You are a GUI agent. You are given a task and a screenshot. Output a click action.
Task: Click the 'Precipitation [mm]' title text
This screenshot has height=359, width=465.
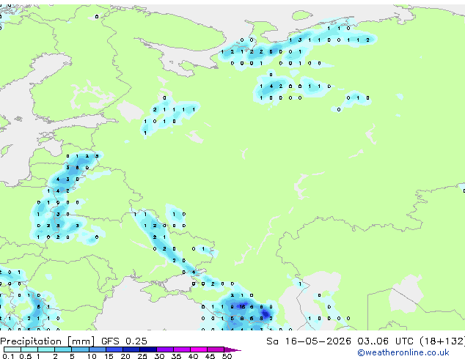pyautogui.click(x=48, y=341)
